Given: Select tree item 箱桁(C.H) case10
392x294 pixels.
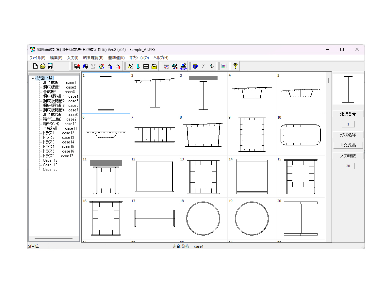Looking at the screenshot, I should [59, 124].
